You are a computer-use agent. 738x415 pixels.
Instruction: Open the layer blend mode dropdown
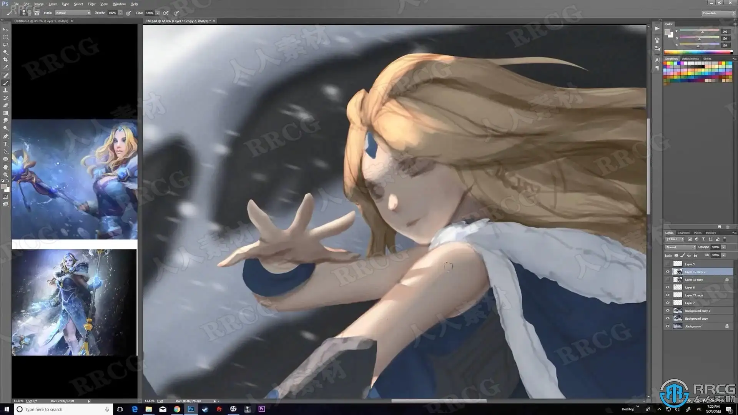tap(680, 247)
